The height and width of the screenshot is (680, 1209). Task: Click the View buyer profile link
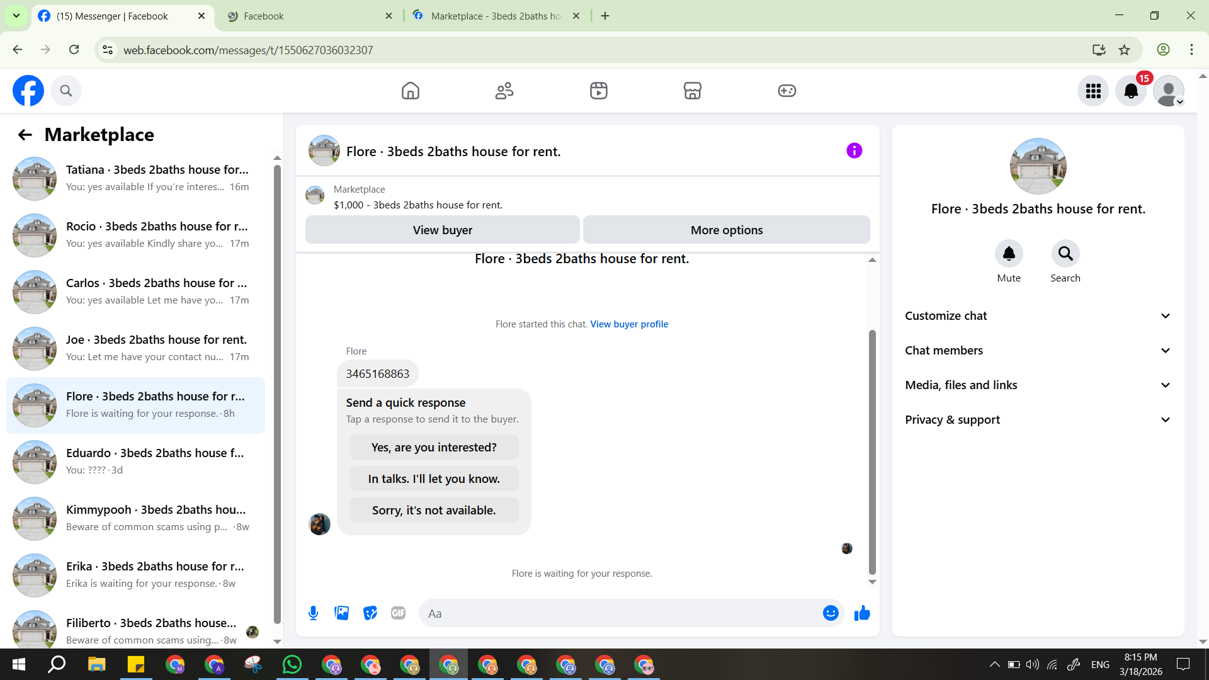[629, 324]
